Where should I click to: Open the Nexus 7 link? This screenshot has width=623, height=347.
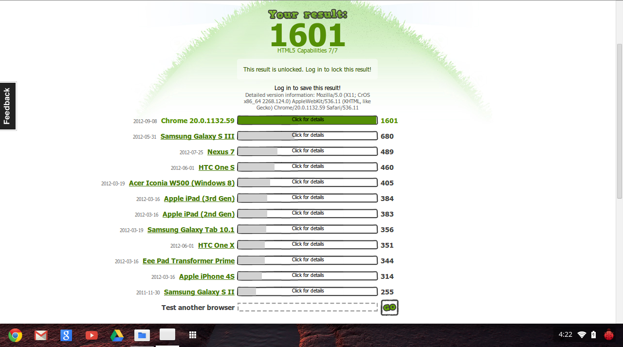221,152
